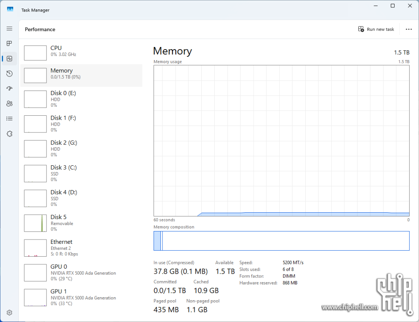
Task: Select GPU 0 NVIDIA RTX 5000 entry
Action: tap(81, 272)
